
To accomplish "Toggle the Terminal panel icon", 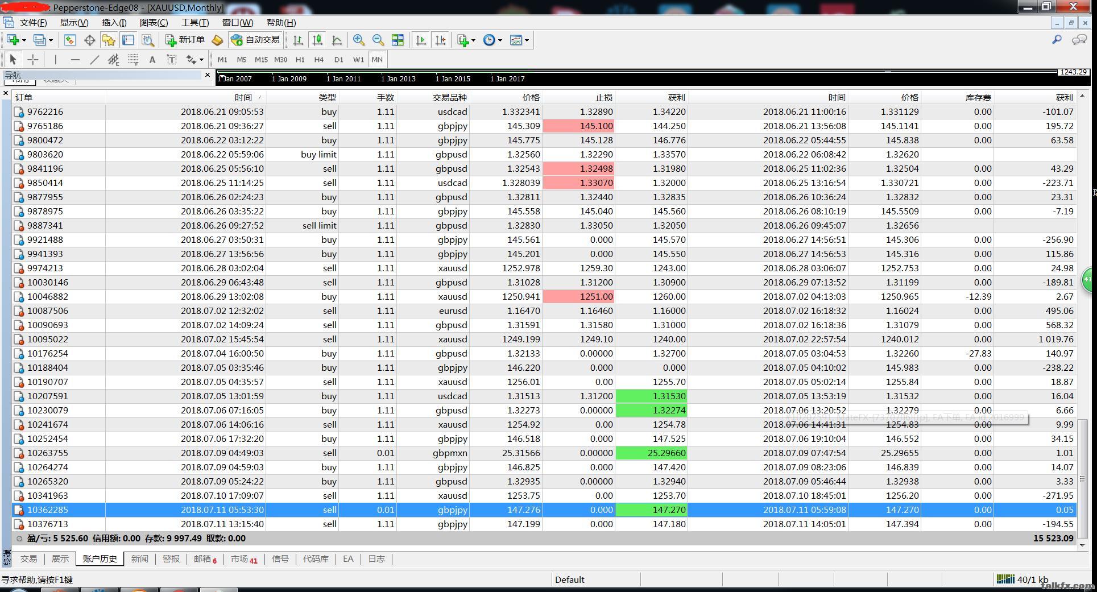I will 128,40.
